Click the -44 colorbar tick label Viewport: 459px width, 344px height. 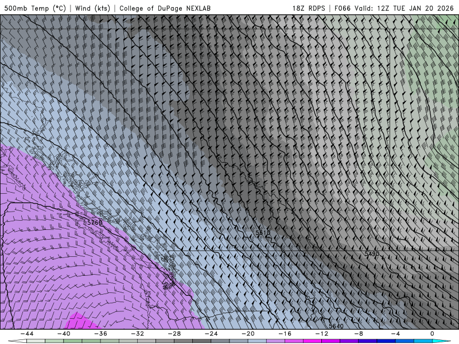click(27, 334)
